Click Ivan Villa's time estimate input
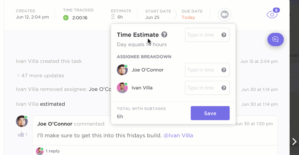Image resolution: width=299 pixels, height=155 pixels. [207, 88]
